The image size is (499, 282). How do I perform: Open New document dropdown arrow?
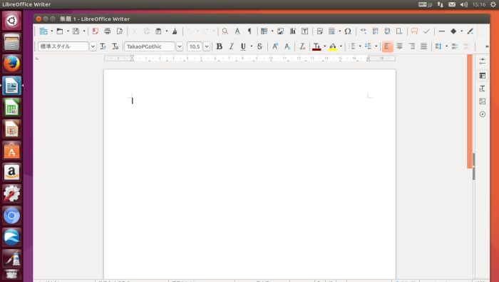point(52,31)
